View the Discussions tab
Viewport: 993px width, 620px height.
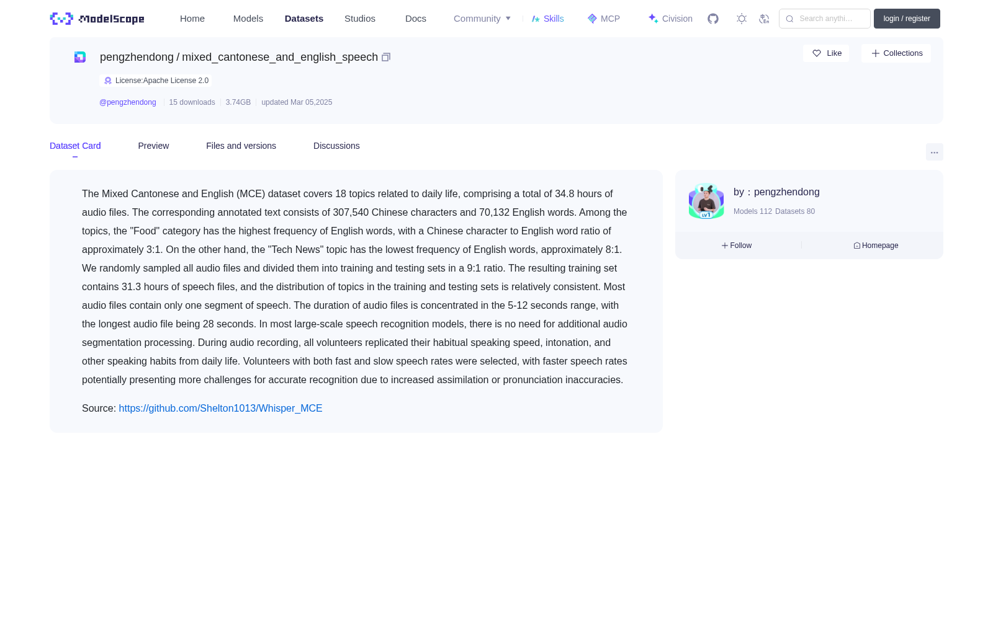336,146
